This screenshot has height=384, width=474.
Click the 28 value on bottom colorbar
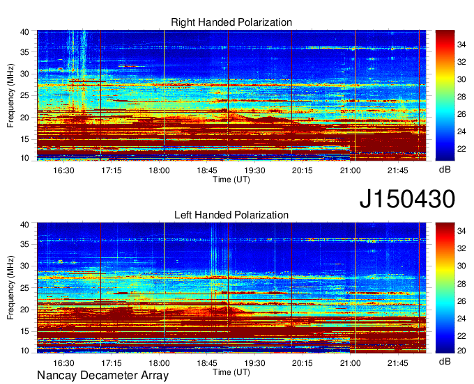point(461,284)
